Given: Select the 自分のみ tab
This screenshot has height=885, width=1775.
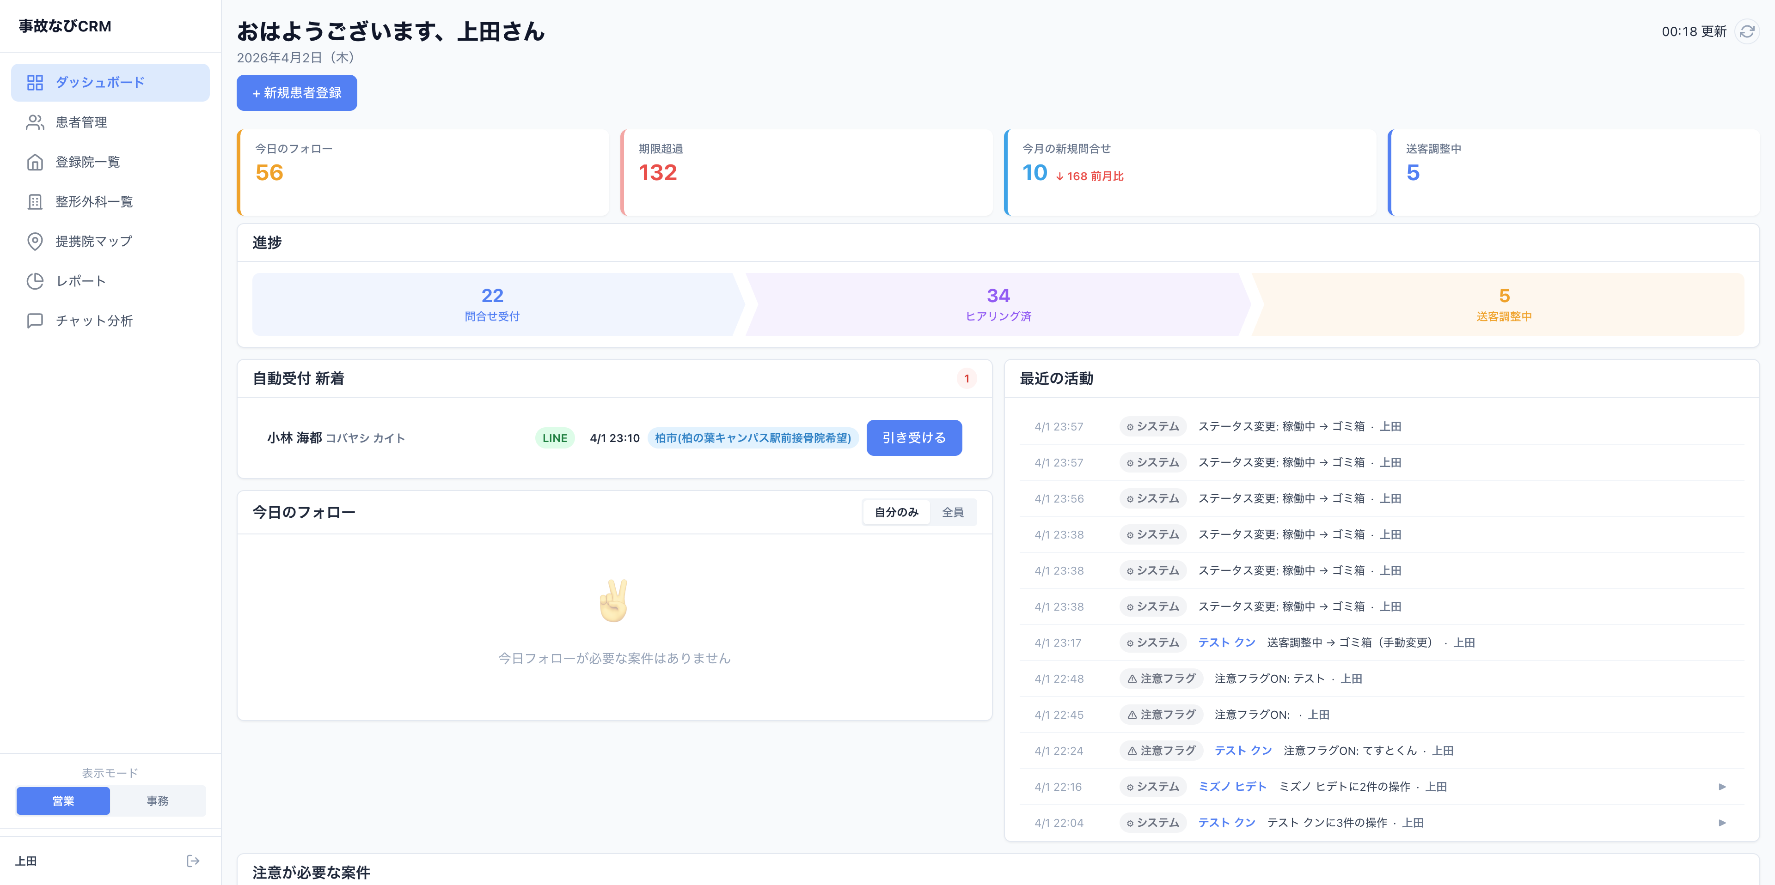Looking at the screenshot, I should point(896,512).
